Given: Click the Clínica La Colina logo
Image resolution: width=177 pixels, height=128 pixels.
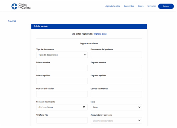Looking at the screenshot, I should [21, 6].
